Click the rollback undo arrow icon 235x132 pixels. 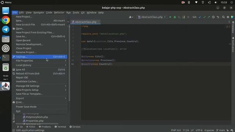218,17
